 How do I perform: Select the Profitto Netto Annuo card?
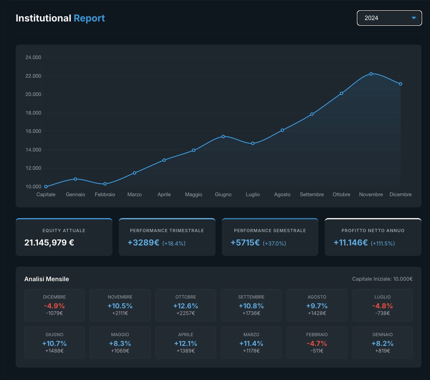coord(373,237)
